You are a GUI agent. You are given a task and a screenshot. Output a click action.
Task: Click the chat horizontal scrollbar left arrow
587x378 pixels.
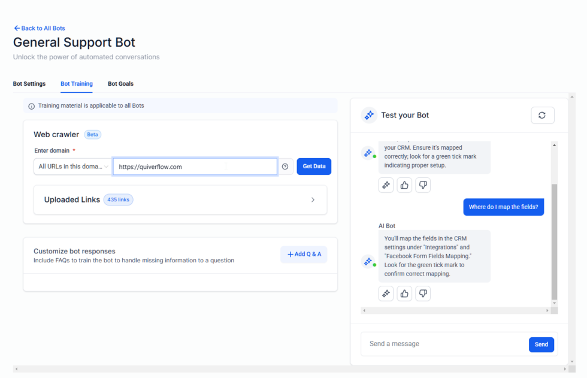coord(364,311)
